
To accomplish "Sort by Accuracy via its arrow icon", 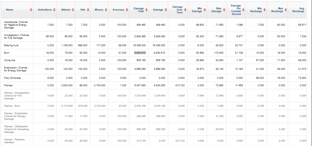I will (x=127, y=10).
